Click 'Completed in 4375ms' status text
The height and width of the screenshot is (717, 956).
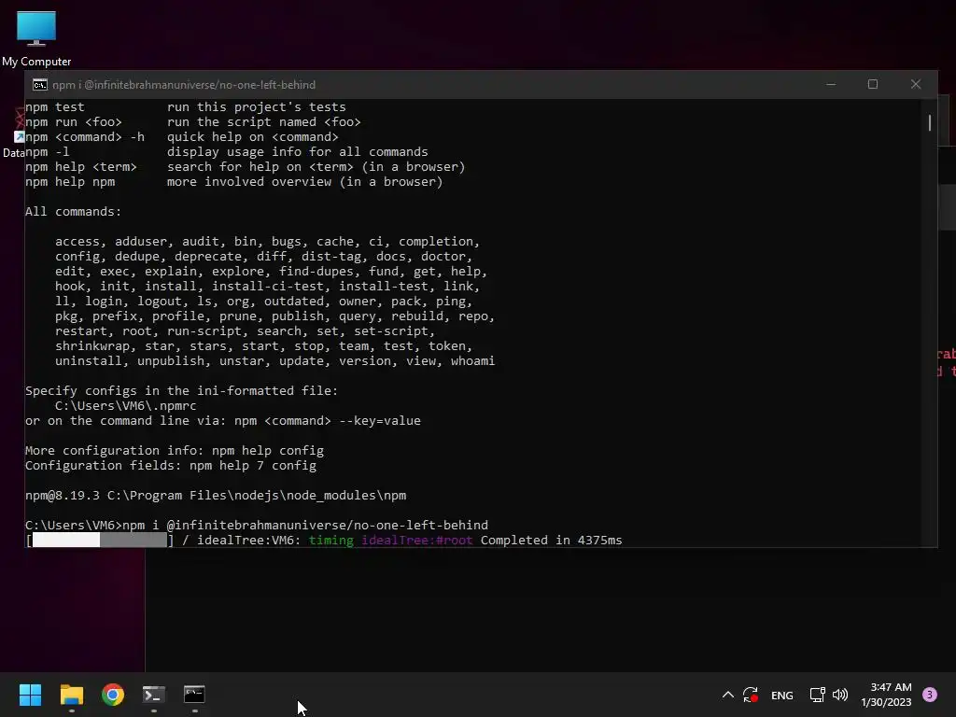pos(551,541)
